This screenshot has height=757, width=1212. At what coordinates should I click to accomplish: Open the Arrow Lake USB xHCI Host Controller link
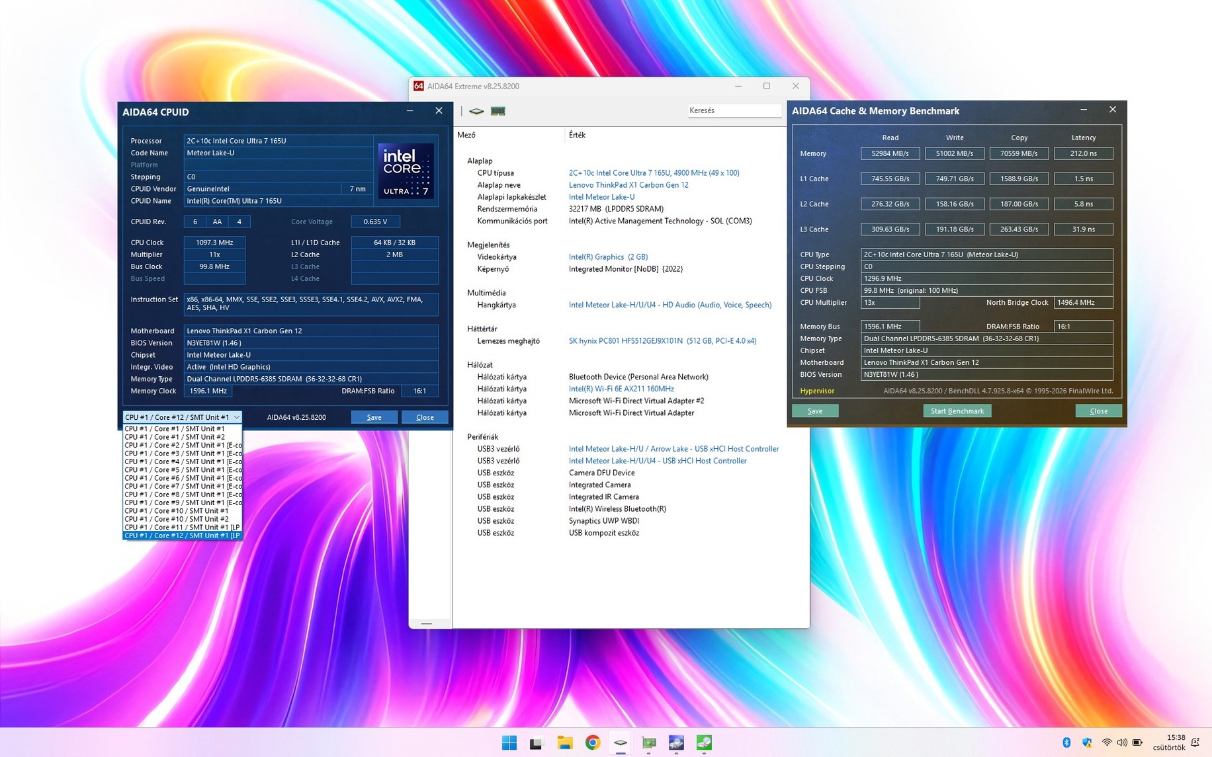pos(673,449)
